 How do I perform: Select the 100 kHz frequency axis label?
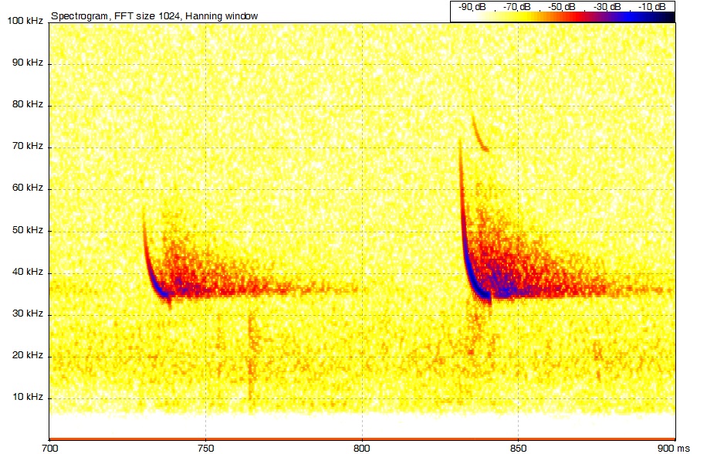point(25,21)
